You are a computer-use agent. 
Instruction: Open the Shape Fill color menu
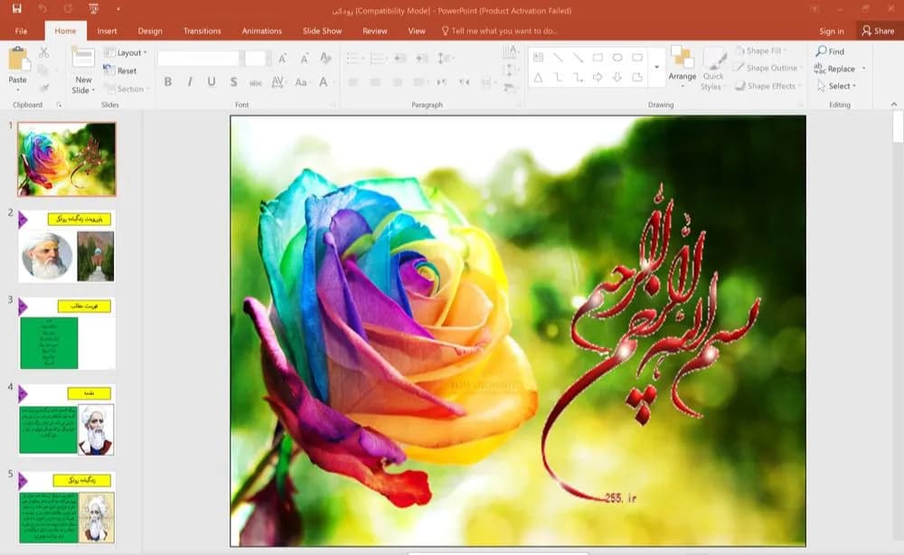point(761,51)
